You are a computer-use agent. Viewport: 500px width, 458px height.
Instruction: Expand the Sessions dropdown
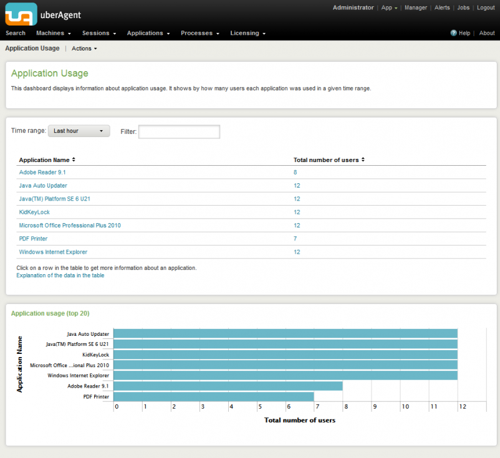point(99,33)
